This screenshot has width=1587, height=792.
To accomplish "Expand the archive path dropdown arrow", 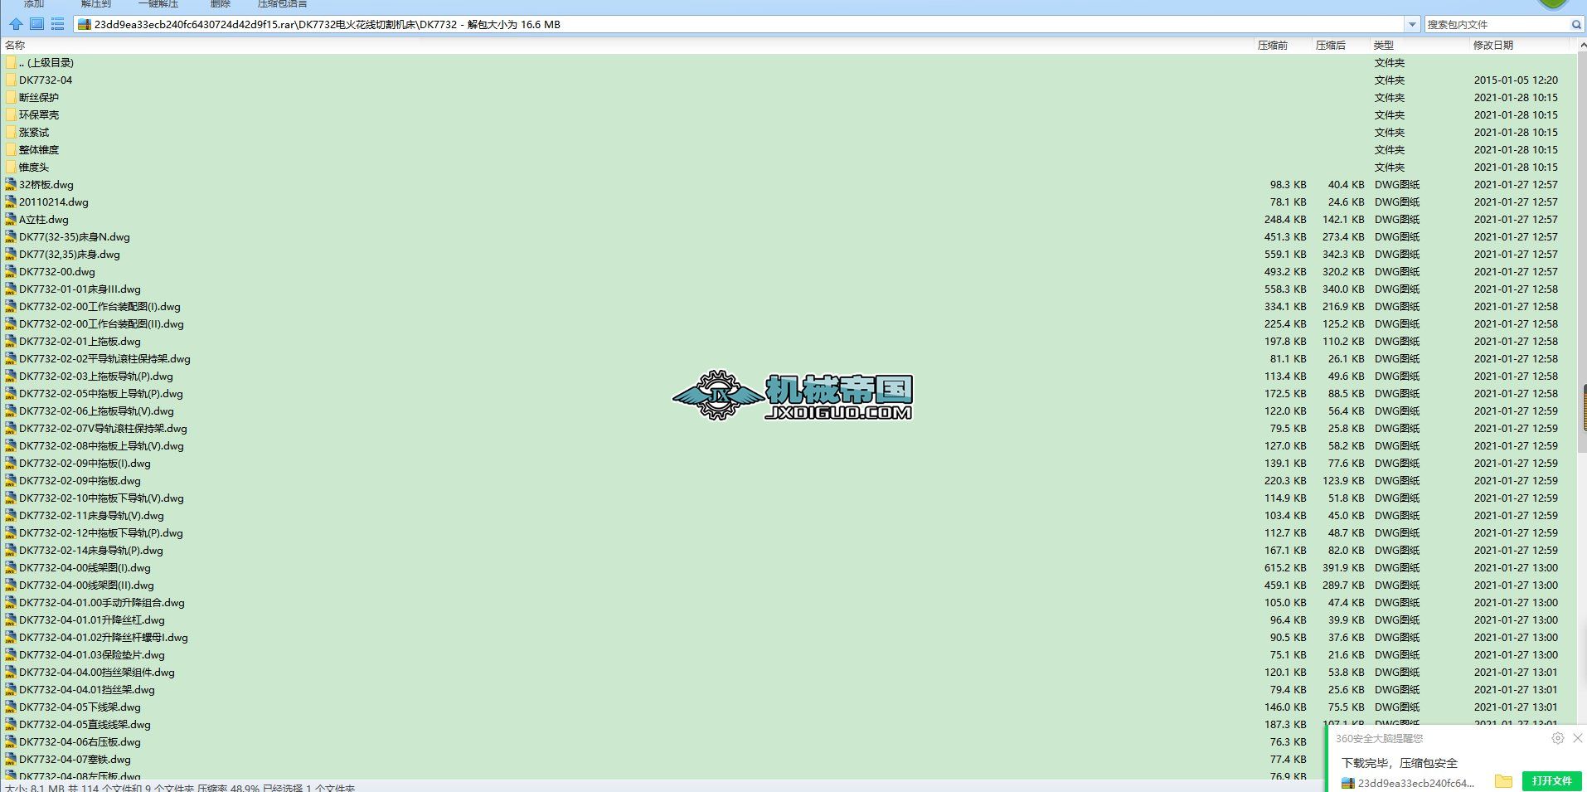I will [x=1412, y=25].
